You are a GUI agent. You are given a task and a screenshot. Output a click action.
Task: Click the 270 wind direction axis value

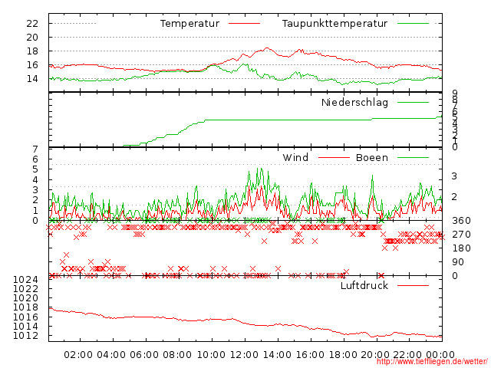(x=461, y=235)
